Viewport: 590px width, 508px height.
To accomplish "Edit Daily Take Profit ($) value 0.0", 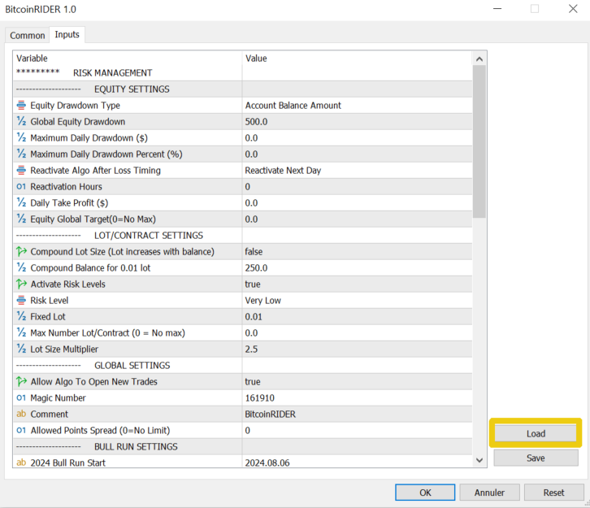I will point(357,203).
